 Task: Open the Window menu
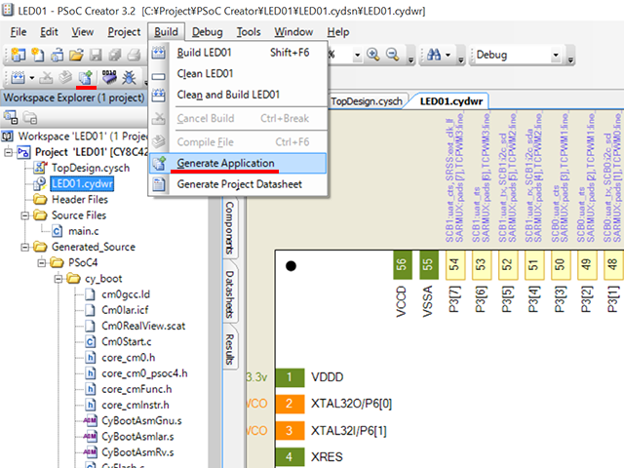point(293,32)
